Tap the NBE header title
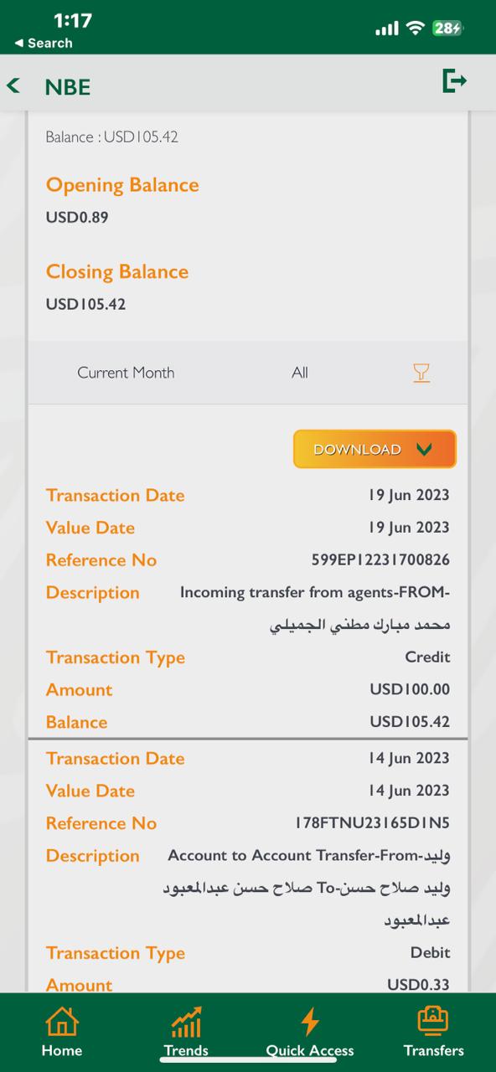Image resolution: width=496 pixels, height=1072 pixels. 67,86
